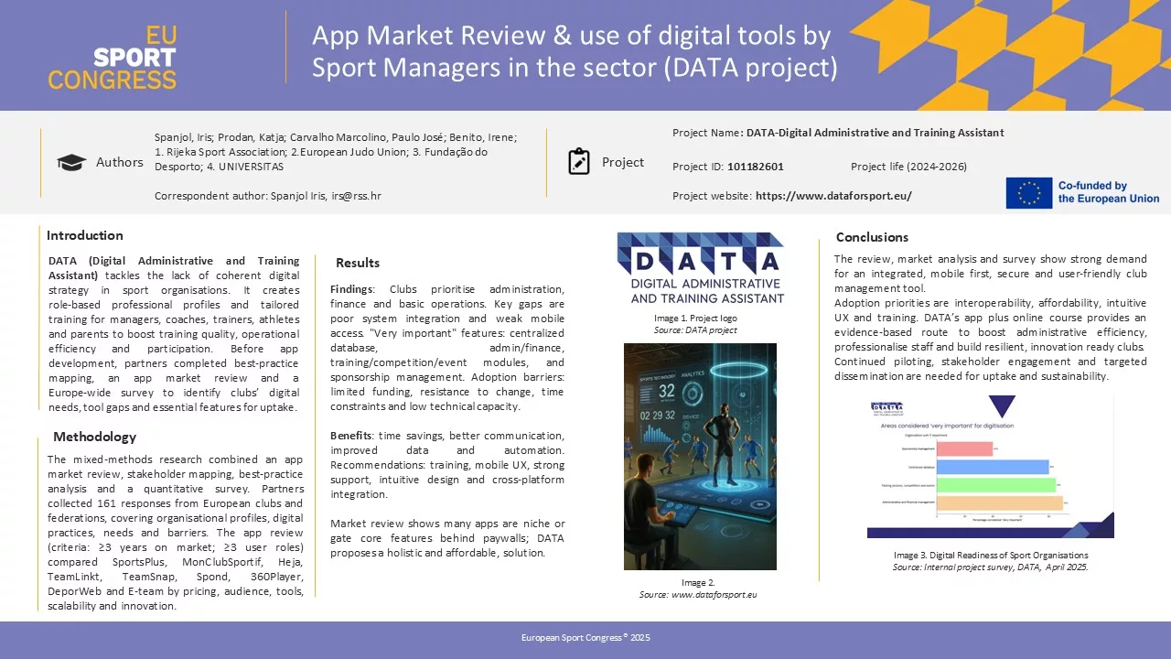Select the red Sponsorship management bar

click(x=965, y=448)
